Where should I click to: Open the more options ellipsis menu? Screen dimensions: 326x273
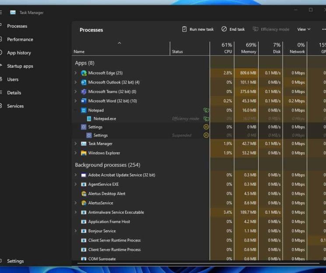pyautogui.click(x=323, y=29)
